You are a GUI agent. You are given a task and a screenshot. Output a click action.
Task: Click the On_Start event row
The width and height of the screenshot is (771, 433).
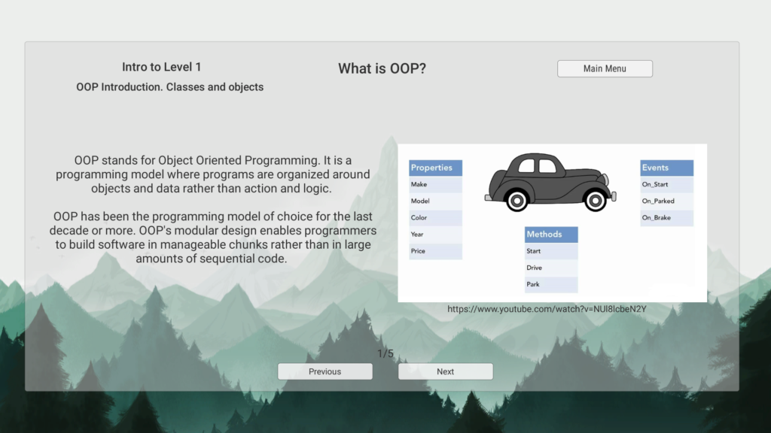[x=666, y=185]
